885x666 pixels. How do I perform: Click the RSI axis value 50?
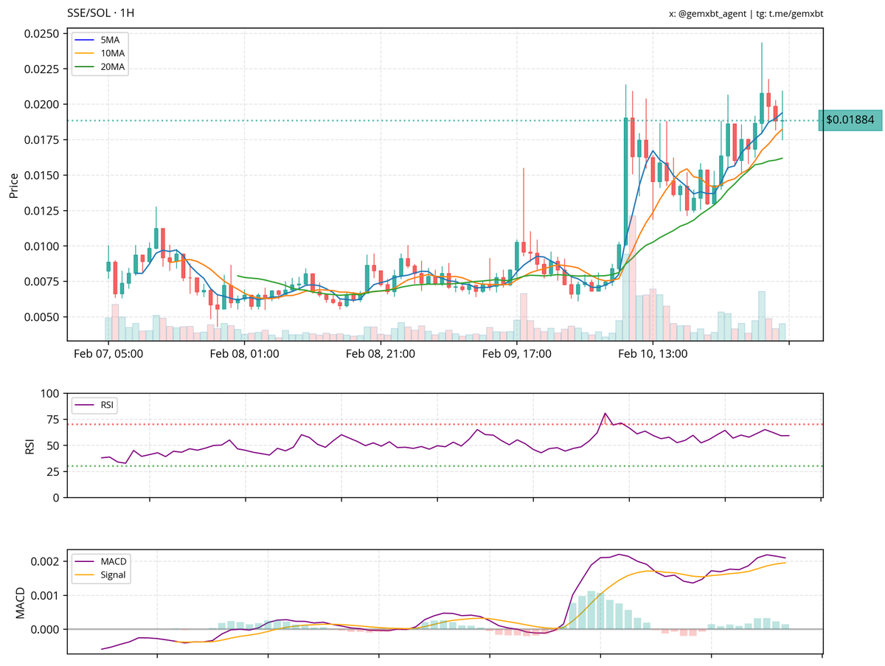(53, 445)
